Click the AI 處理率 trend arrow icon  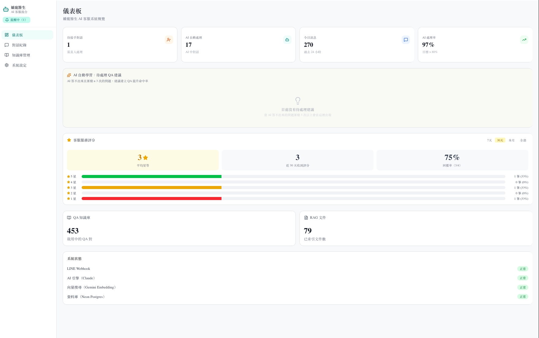[524, 40]
